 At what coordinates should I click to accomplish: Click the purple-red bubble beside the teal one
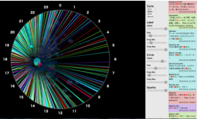click(40, 64)
